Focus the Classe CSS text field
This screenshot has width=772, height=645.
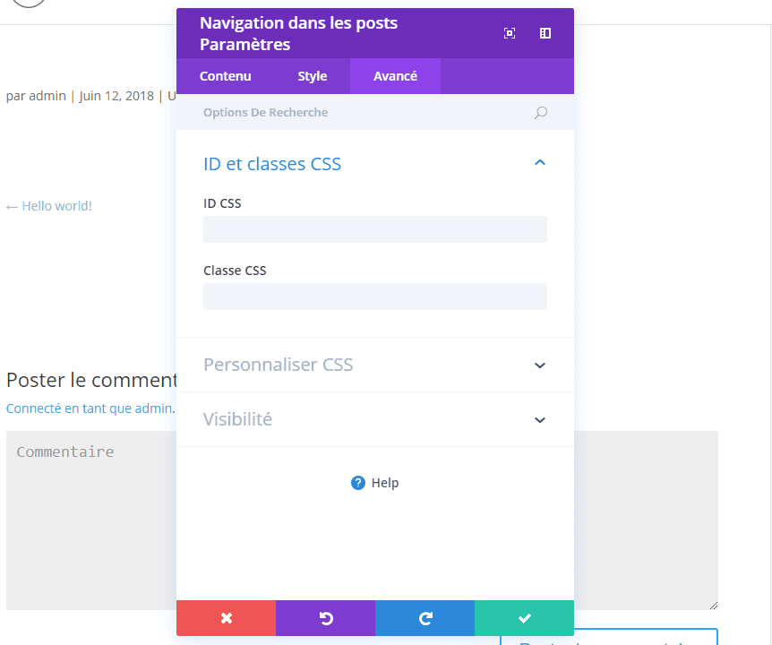tap(374, 297)
